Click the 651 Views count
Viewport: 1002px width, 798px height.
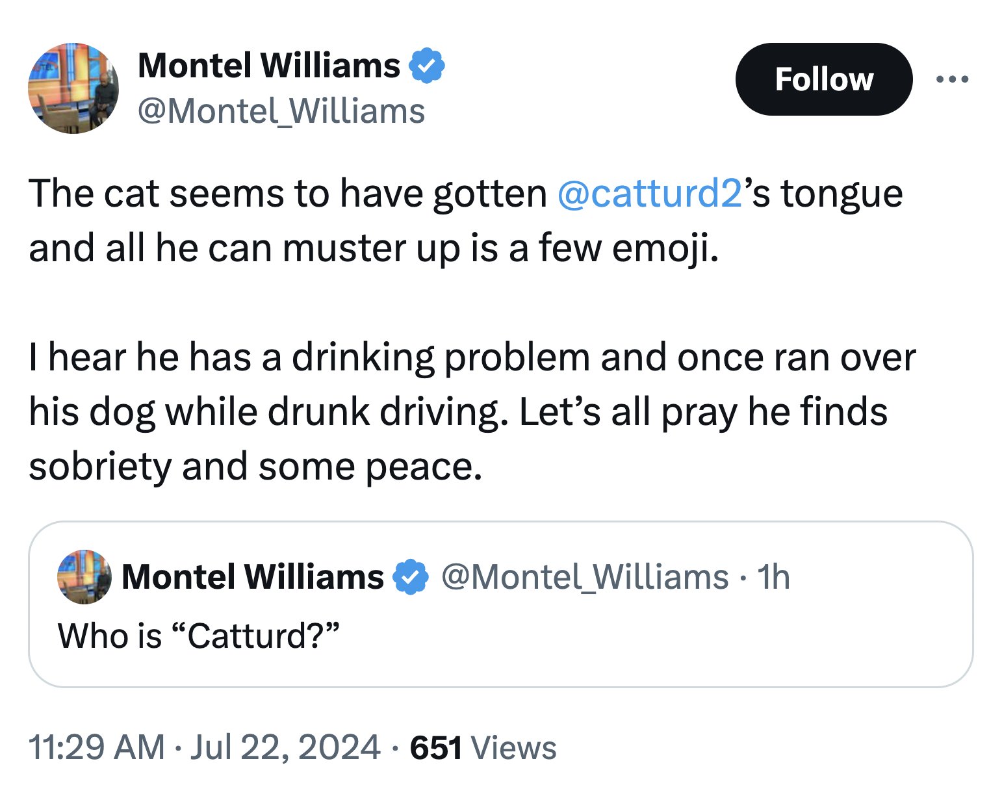(483, 747)
